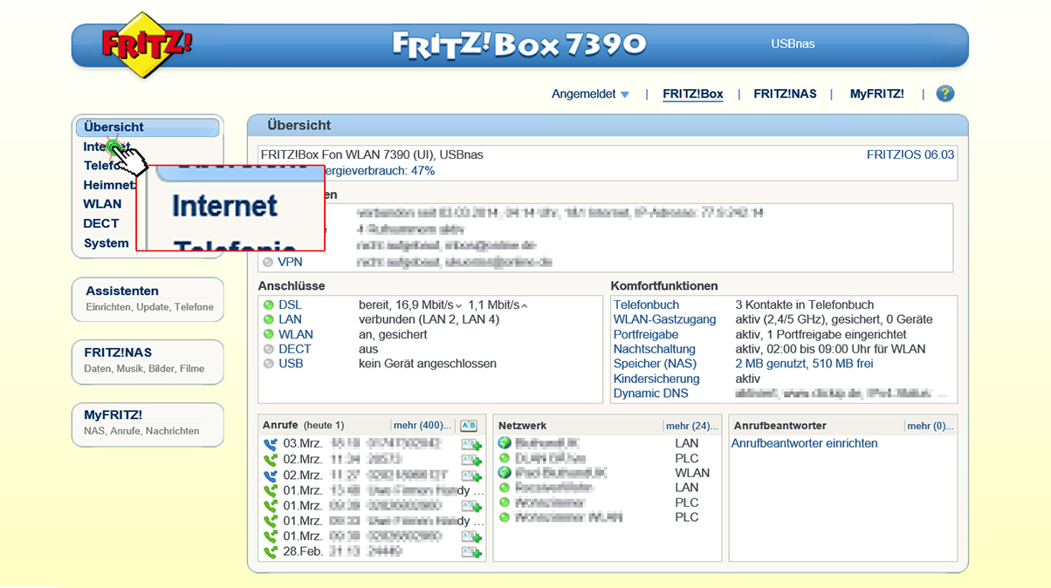
Task: Switch to the MyFRITZ! top tab
Action: click(x=877, y=94)
